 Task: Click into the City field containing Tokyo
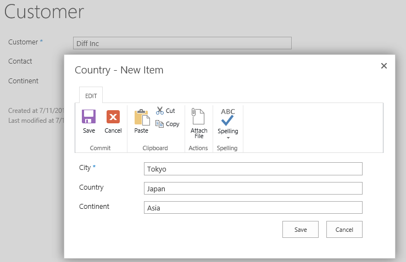pyautogui.click(x=253, y=169)
